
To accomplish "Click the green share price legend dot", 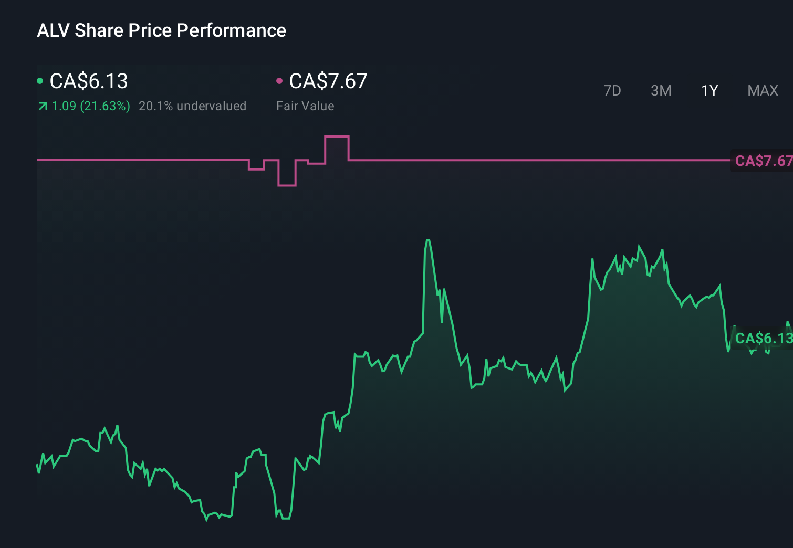I will [40, 81].
